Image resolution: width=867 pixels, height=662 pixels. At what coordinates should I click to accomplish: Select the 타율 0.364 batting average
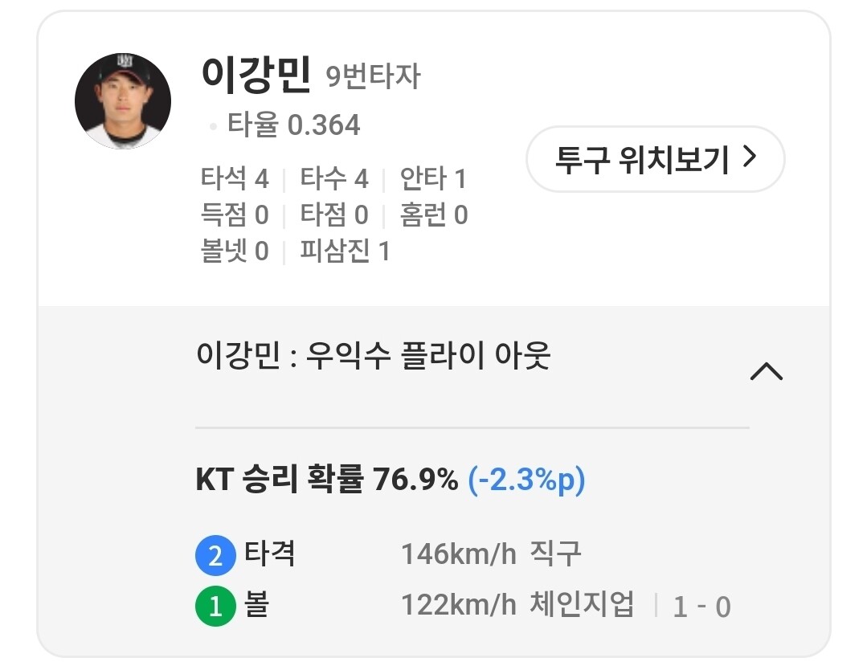coord(293,125)
